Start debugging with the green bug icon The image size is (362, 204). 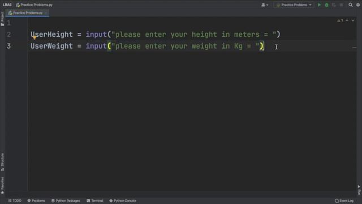click(x=327, y=5)
